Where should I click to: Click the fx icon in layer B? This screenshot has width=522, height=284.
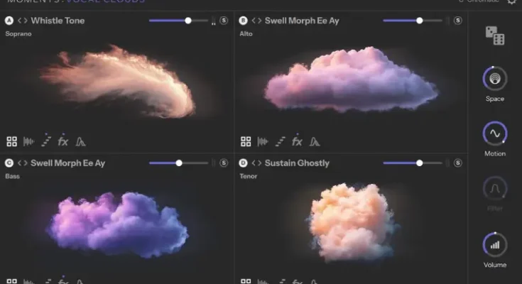[x=298, y=141]
